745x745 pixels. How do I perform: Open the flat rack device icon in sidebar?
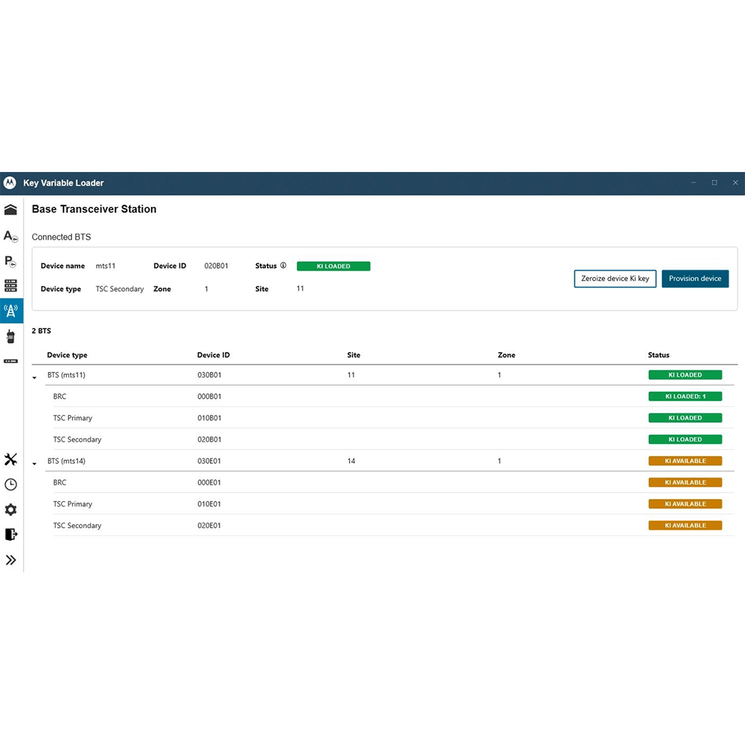tap(11, 361)
